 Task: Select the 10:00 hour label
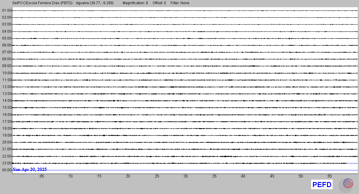pos(7,73)
